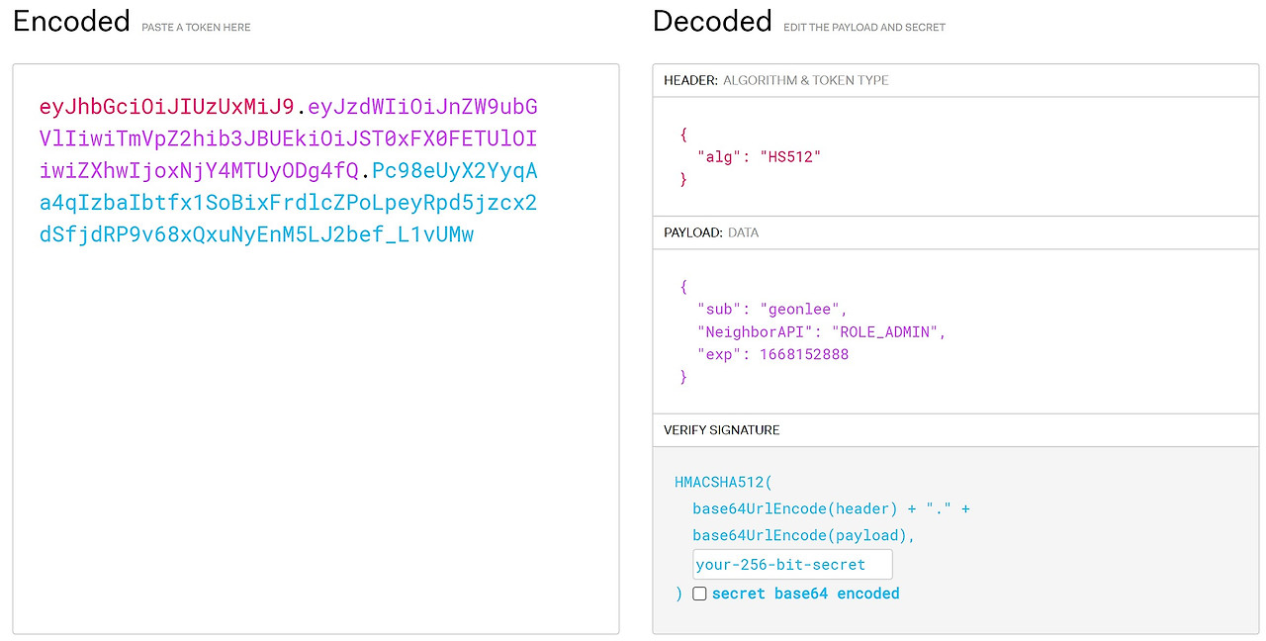
Task: Enable the secret base64 encoded checkbox
Action: click(x=699, y=594)
